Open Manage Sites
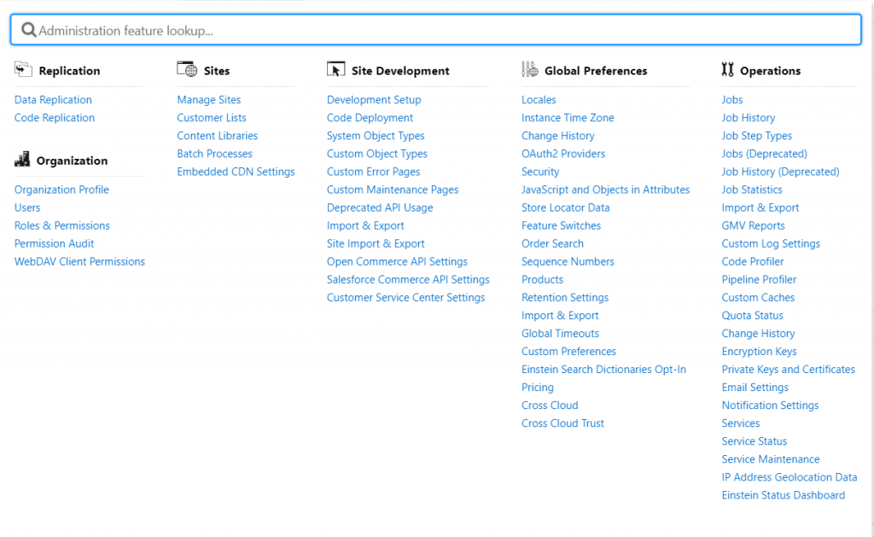 point(209,100)
